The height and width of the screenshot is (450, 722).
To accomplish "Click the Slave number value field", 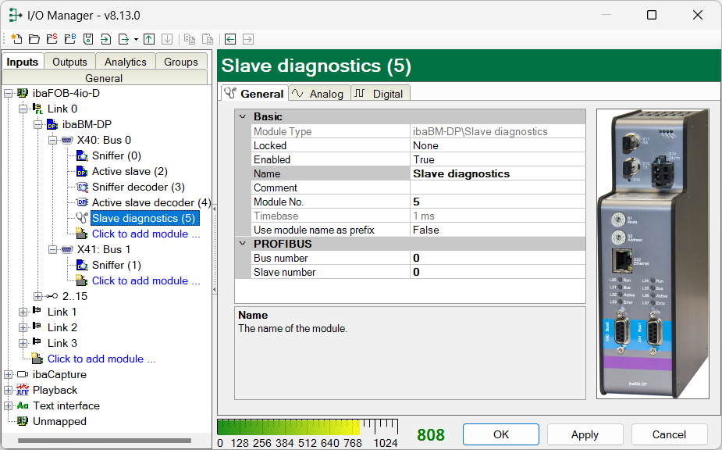I will pos(497,272).
